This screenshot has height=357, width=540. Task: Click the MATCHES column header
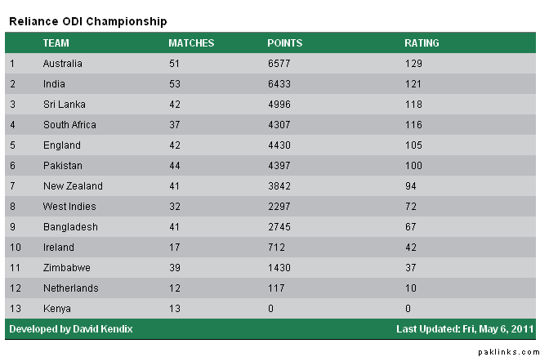(x=191, y=42)
